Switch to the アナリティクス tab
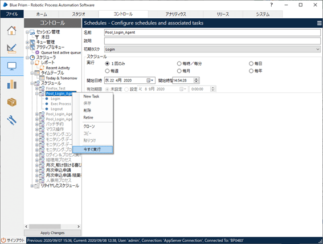323x244 pixels. coord(175,14)
